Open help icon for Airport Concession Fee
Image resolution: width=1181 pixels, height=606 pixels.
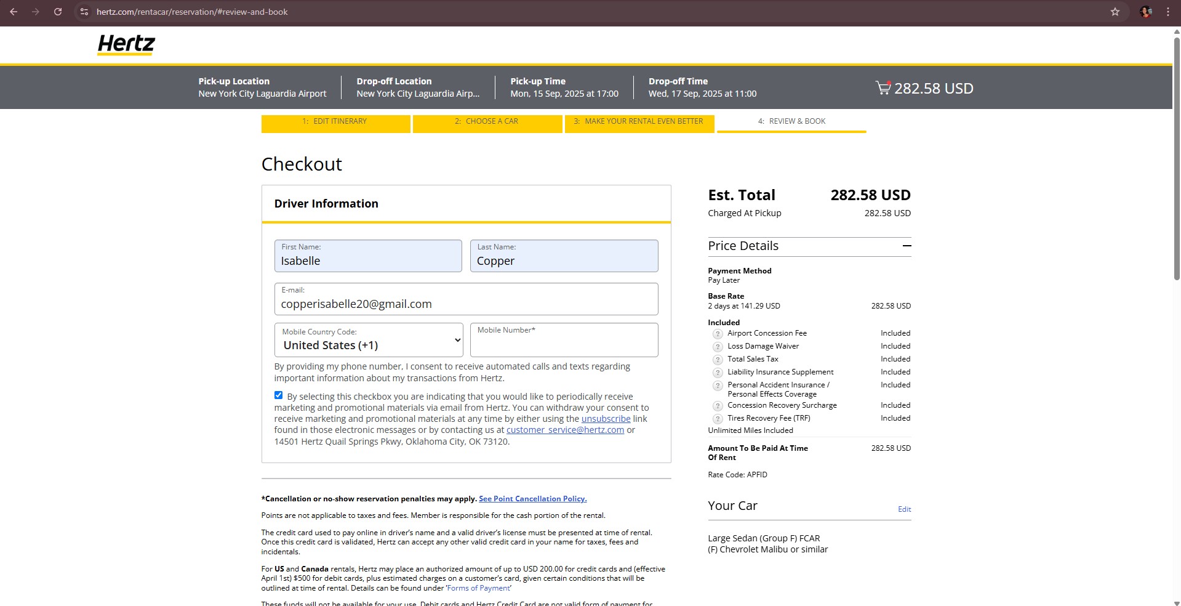coord(717,334)
